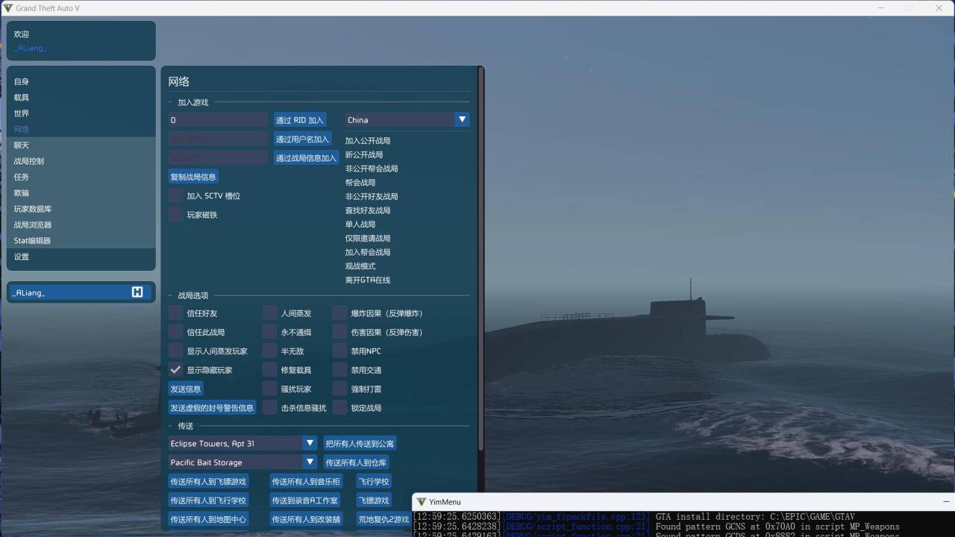Open the 战局浏览器 submenu
The height and width of the screenshot is (537, 955).
tap(81, 224)
